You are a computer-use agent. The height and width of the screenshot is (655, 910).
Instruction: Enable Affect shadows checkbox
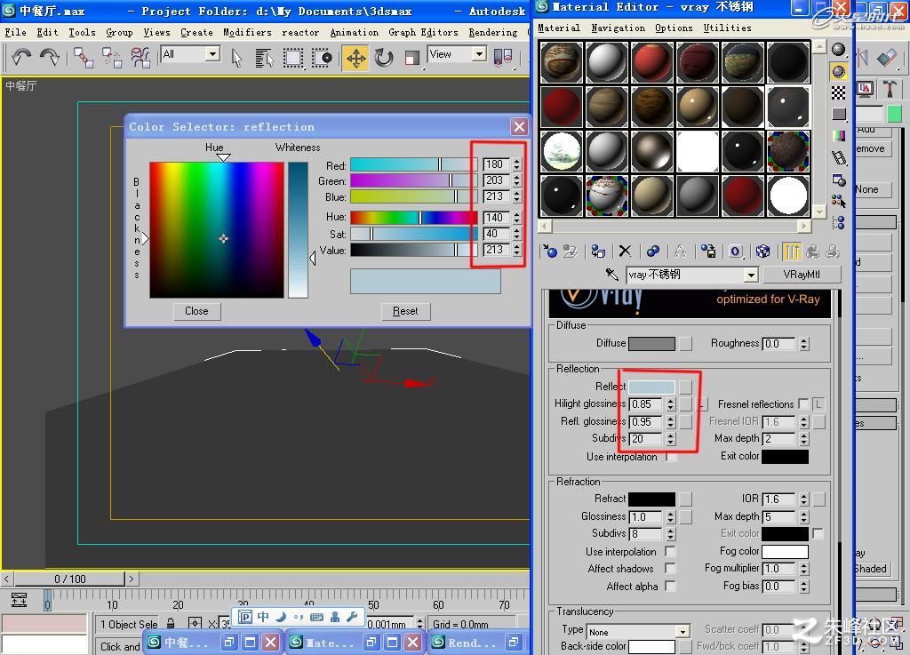coord(671,568)
